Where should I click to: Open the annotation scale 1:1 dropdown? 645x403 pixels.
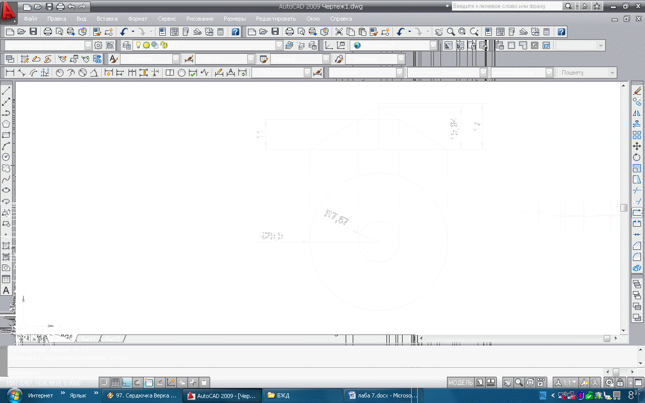click(x=566, y=382)
